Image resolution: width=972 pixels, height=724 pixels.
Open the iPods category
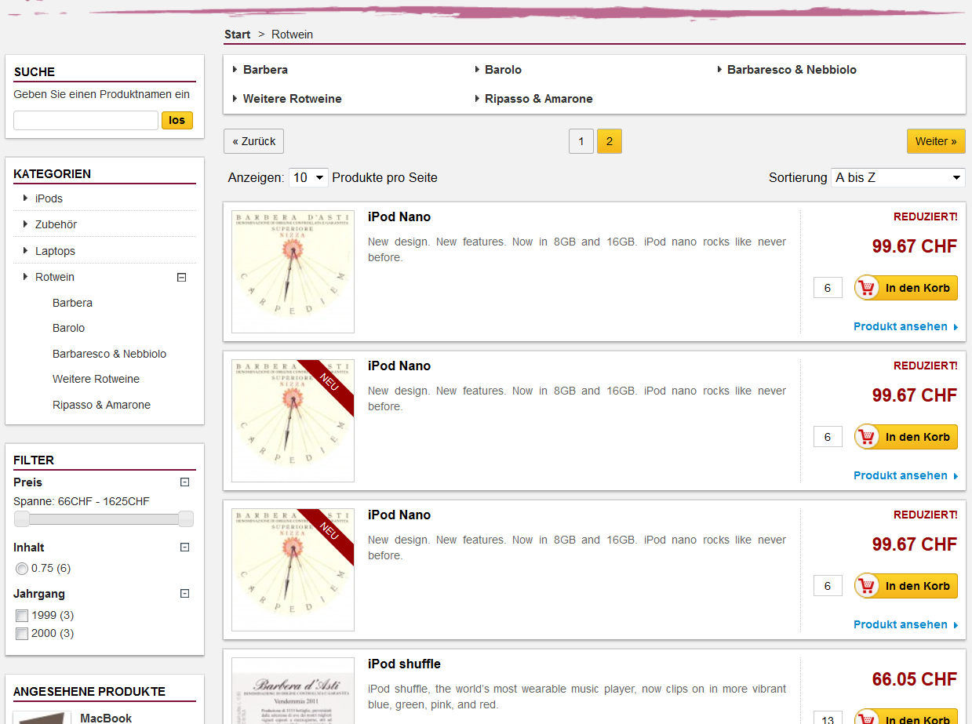point(49,198)
